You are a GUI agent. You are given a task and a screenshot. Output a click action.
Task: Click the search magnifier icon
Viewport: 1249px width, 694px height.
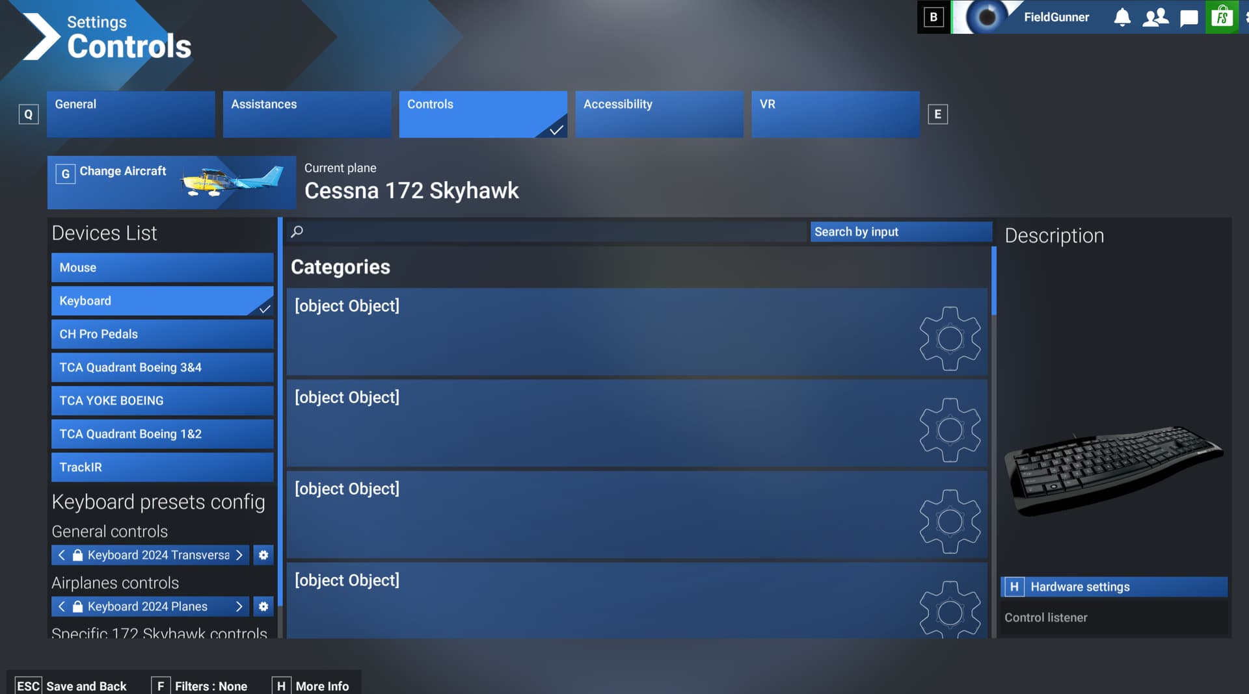297,232
